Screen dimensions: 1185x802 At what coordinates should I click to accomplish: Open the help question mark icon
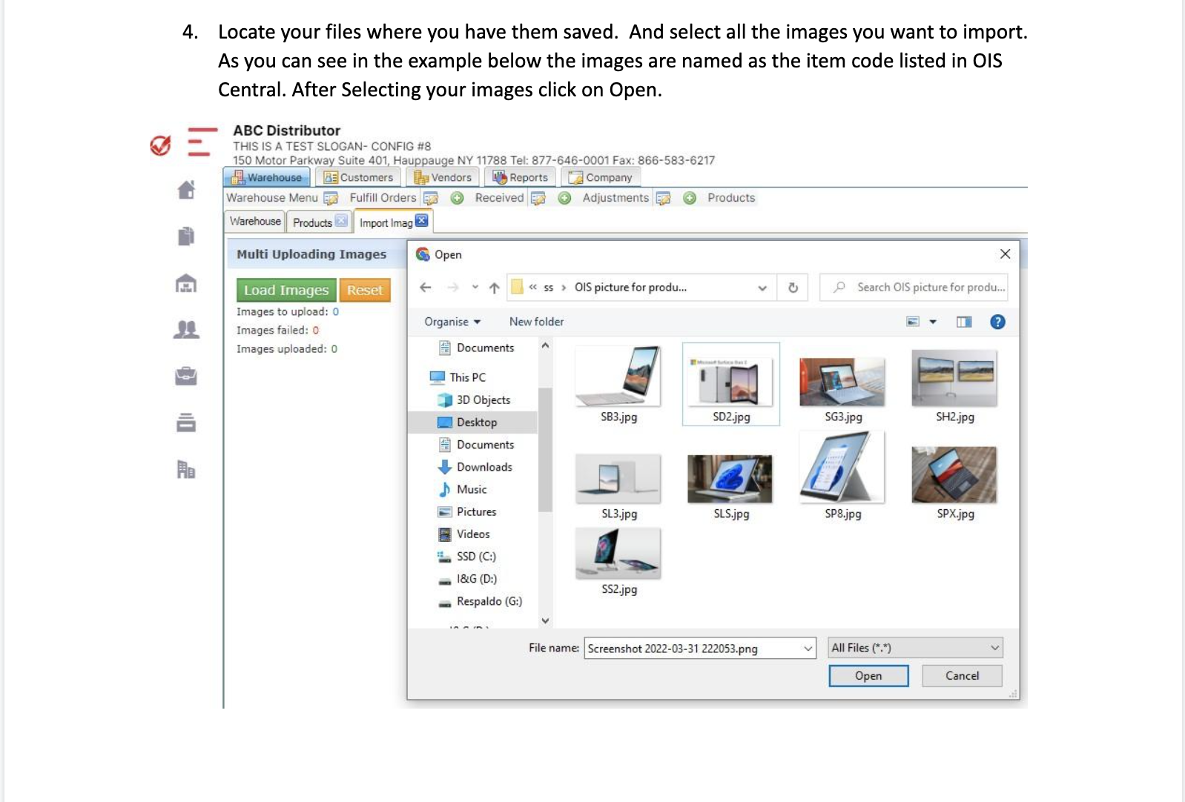click(998, 322)
